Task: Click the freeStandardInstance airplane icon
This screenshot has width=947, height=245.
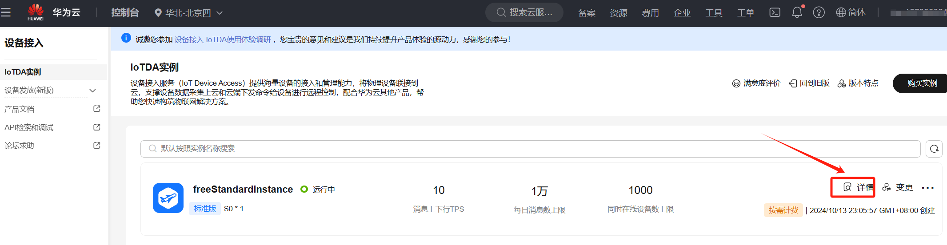Action: tap(168, 198)
